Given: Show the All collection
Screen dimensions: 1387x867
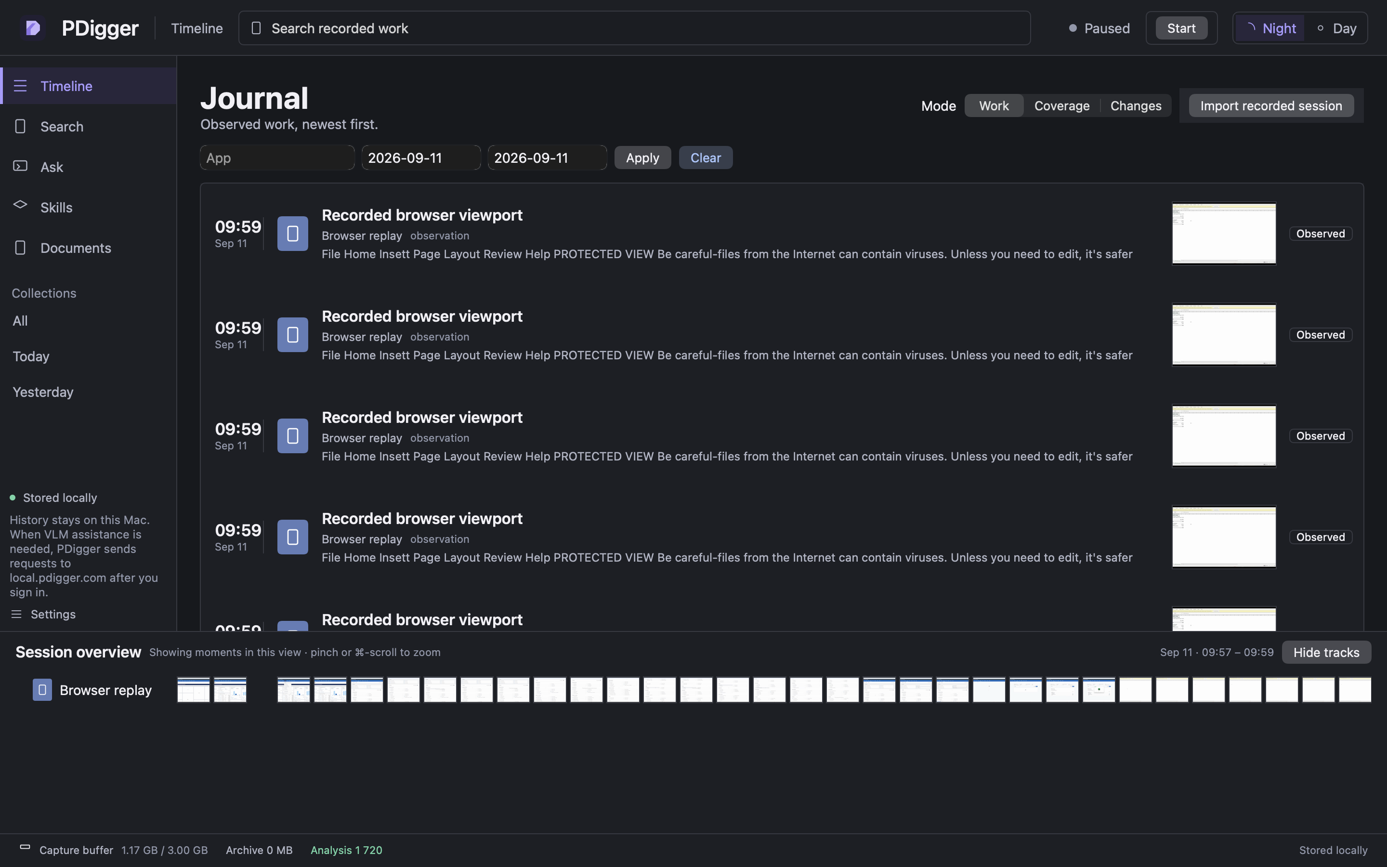Looking at the screenshot, I should (20, 320).
